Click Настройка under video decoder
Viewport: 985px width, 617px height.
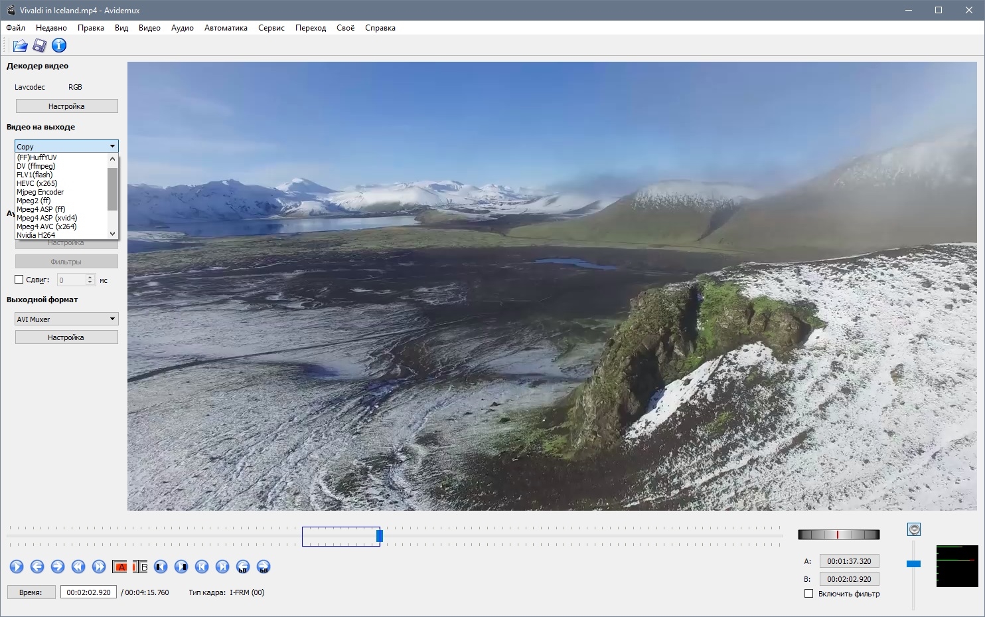coord(66,106)
